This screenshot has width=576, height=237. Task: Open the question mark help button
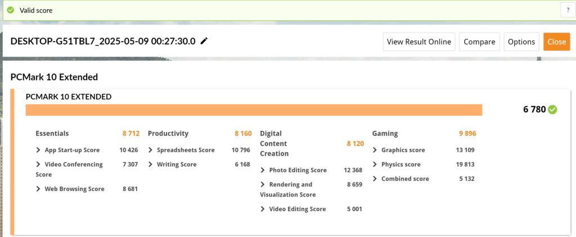tap(568, 10)
